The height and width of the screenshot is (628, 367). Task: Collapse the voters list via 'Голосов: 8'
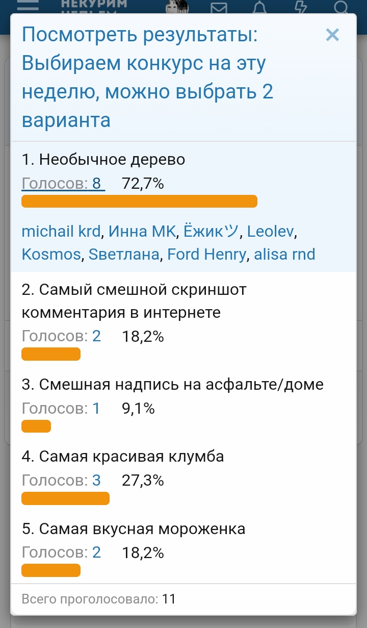(x=63, y=184)
